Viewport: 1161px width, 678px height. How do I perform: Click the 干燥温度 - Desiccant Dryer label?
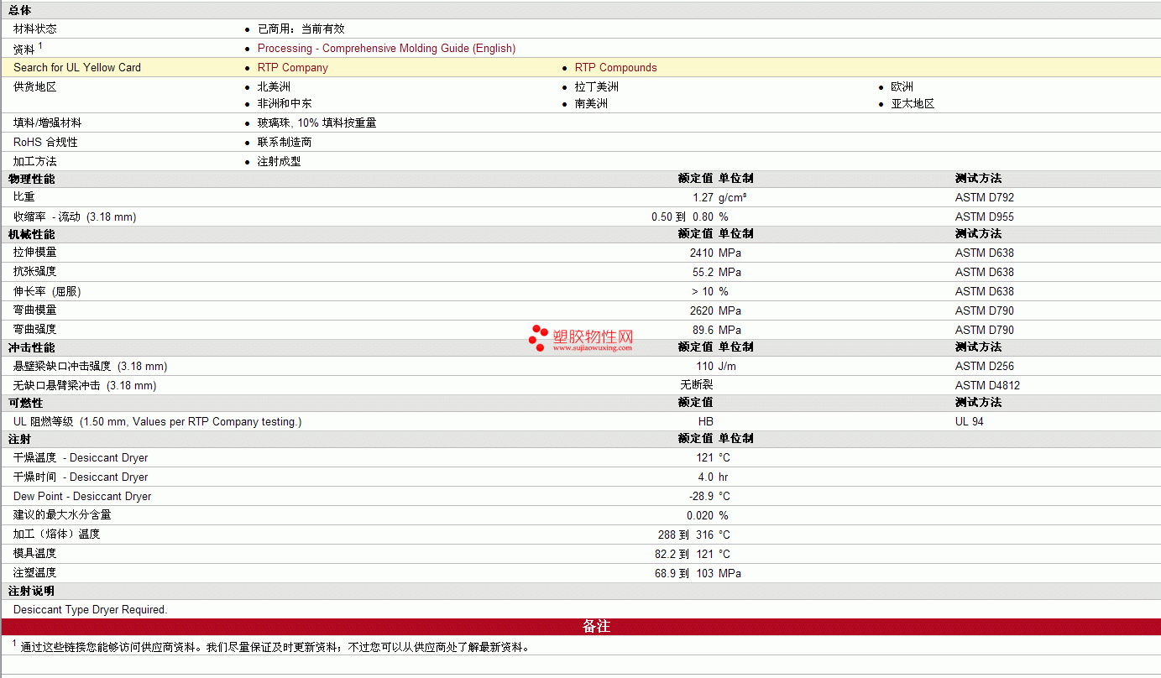click(x=81, y=458)
